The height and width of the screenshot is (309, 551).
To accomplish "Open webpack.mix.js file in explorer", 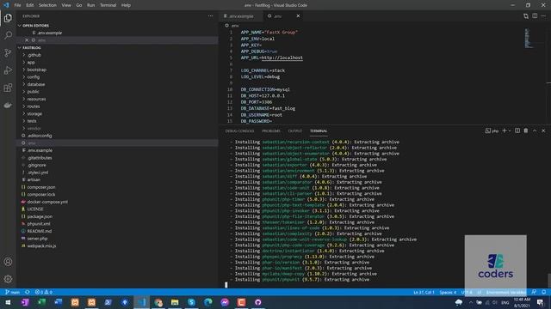I will pyautogui.click(x=41, y=246).
